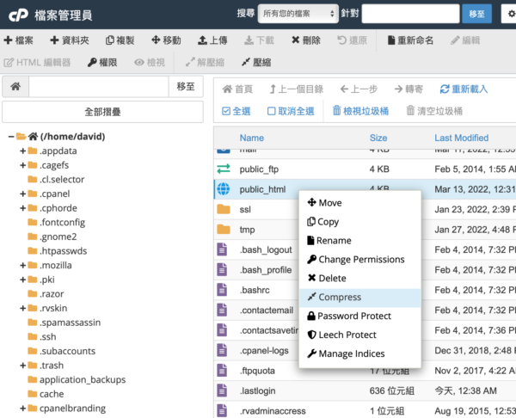The width and height of the screenshot is (516, 418).
Task: Click the 重新命名 rename toolbar button
Action: (x=410, y=40)
